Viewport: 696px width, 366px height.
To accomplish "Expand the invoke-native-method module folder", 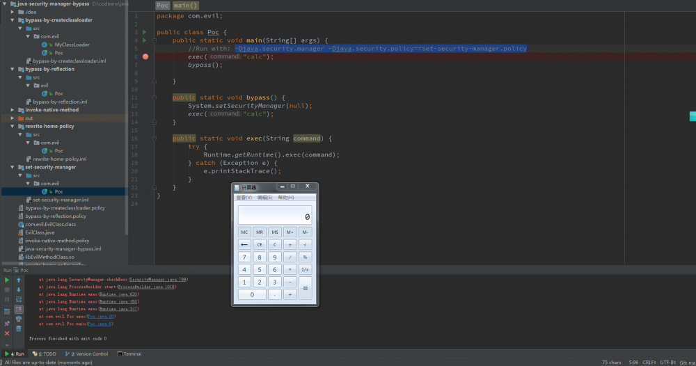I will tap(13, 110).
